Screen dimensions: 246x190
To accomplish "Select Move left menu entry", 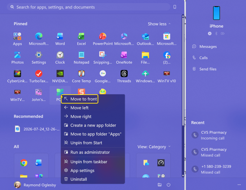I will coord(93,108).
